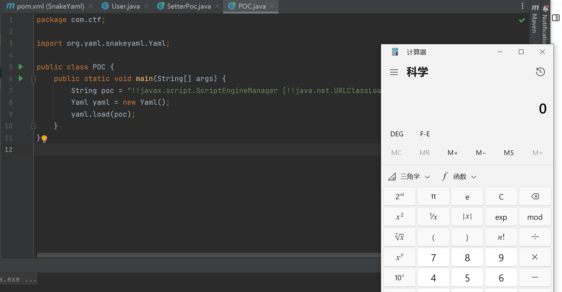The height and width of the screenshot is (292, 562).
Task: Open the Notifications tool window
Action: tap(545, 25)
